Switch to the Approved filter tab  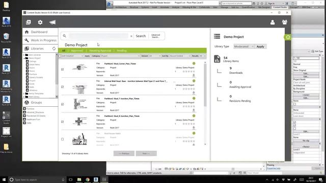77,51
